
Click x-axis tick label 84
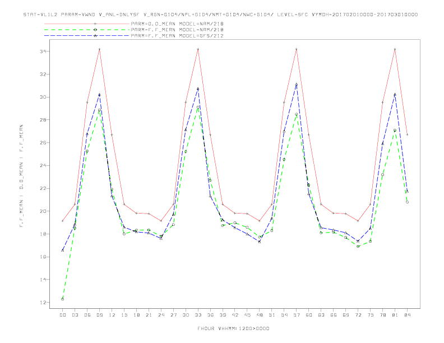pyautogui.click(x=407, y=315)
